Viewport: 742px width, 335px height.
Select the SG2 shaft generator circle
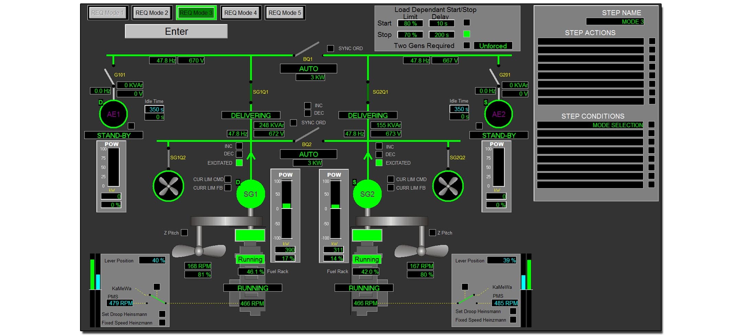coord(367,194)
